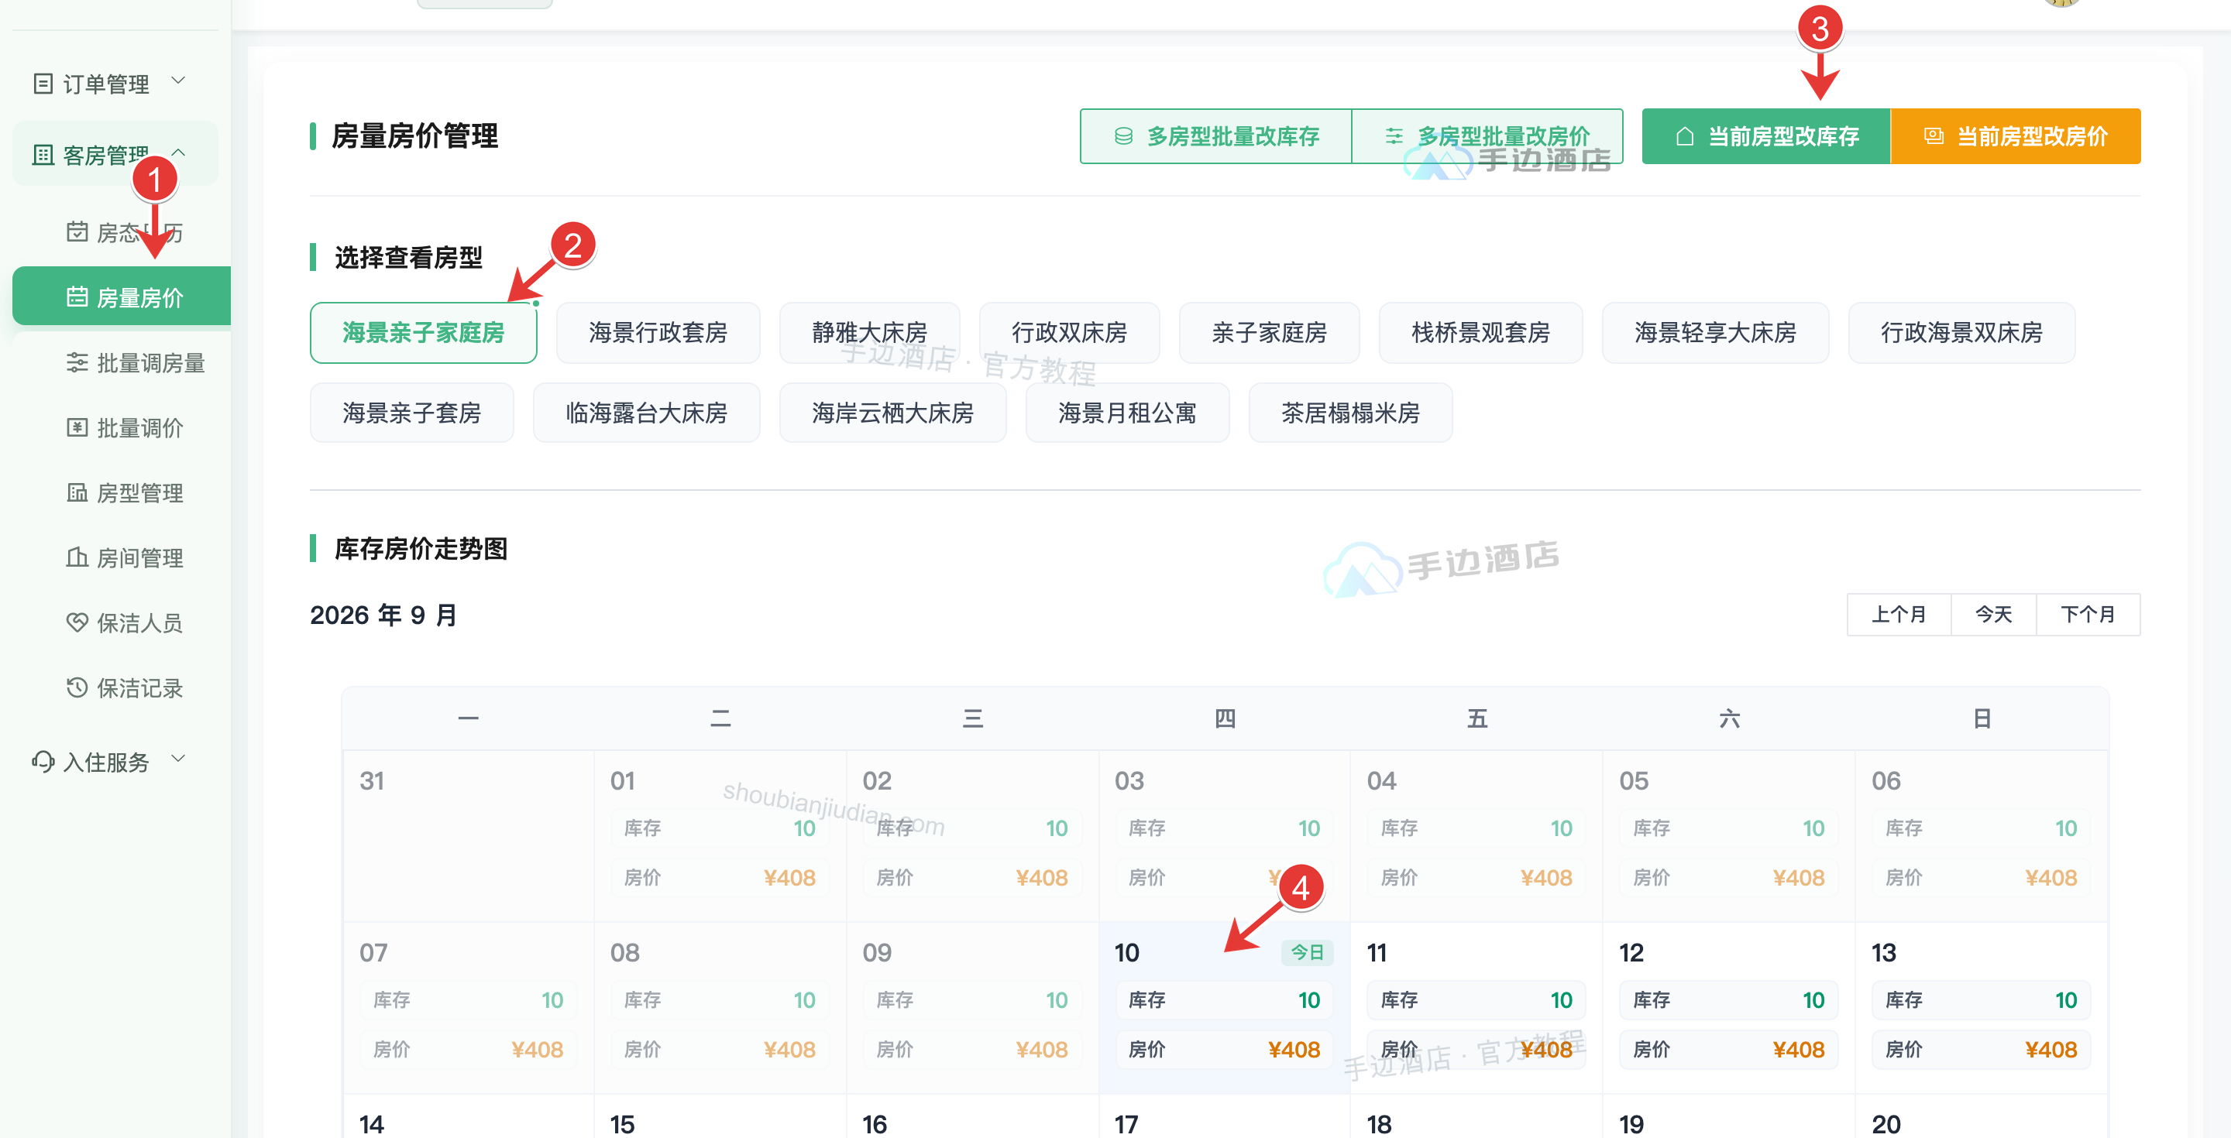Click sliders icon in 多房型批量改房价
Viewport: 2231px width, 1138px height.
click(1394, 136)
